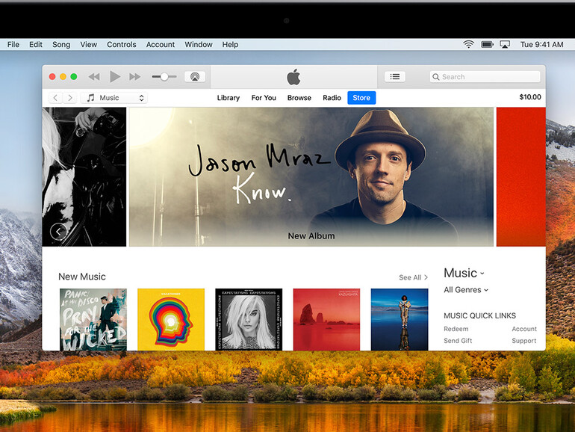The width and height of the screenshot is (575, 432).
Task: Switch to the Library tab
Action: 228,98
